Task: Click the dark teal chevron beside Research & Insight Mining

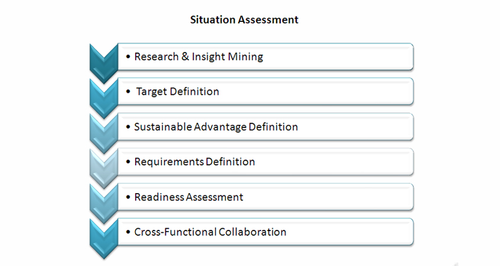Action: (x=104, y=63)
